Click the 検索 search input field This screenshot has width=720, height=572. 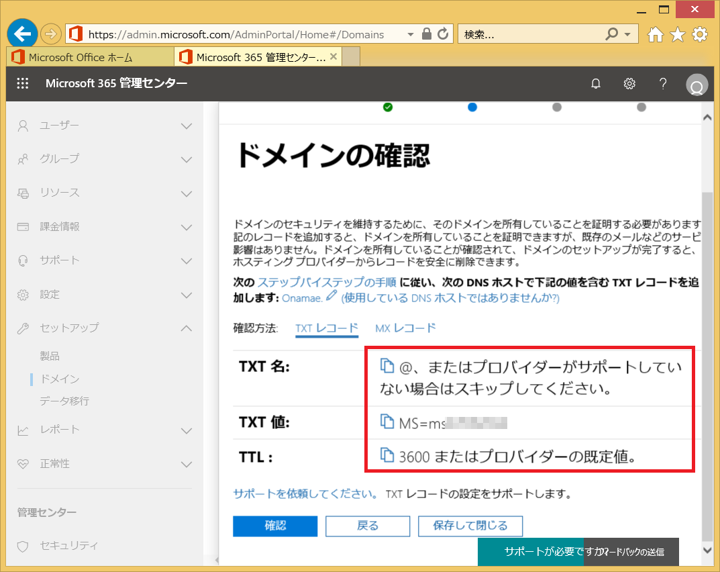[530, 34]
